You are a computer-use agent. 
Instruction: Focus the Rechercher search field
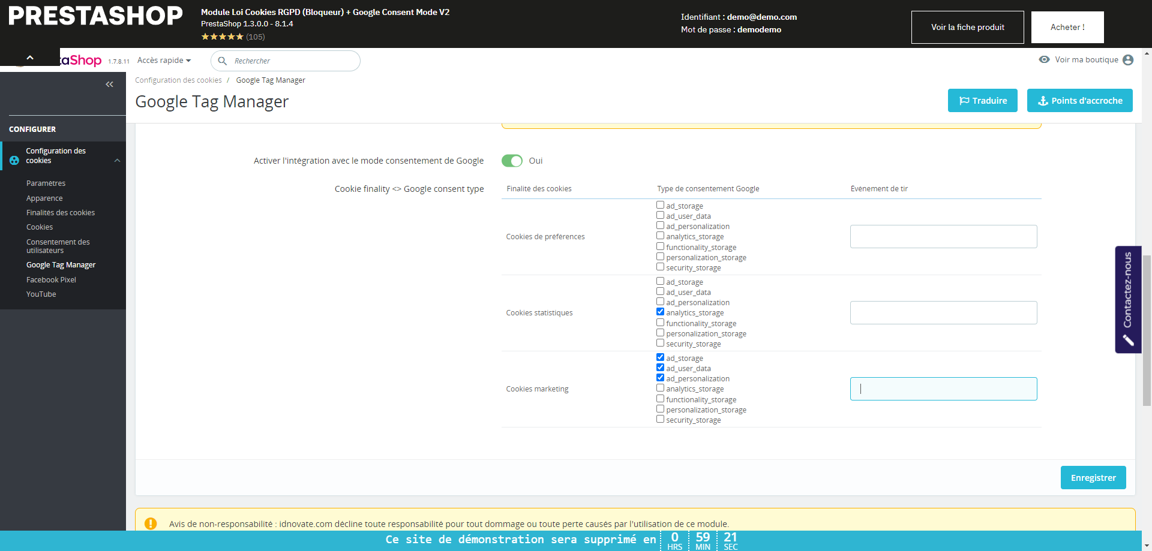286,61
